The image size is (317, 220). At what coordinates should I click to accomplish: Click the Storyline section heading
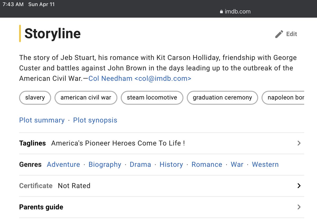[53, 34]
